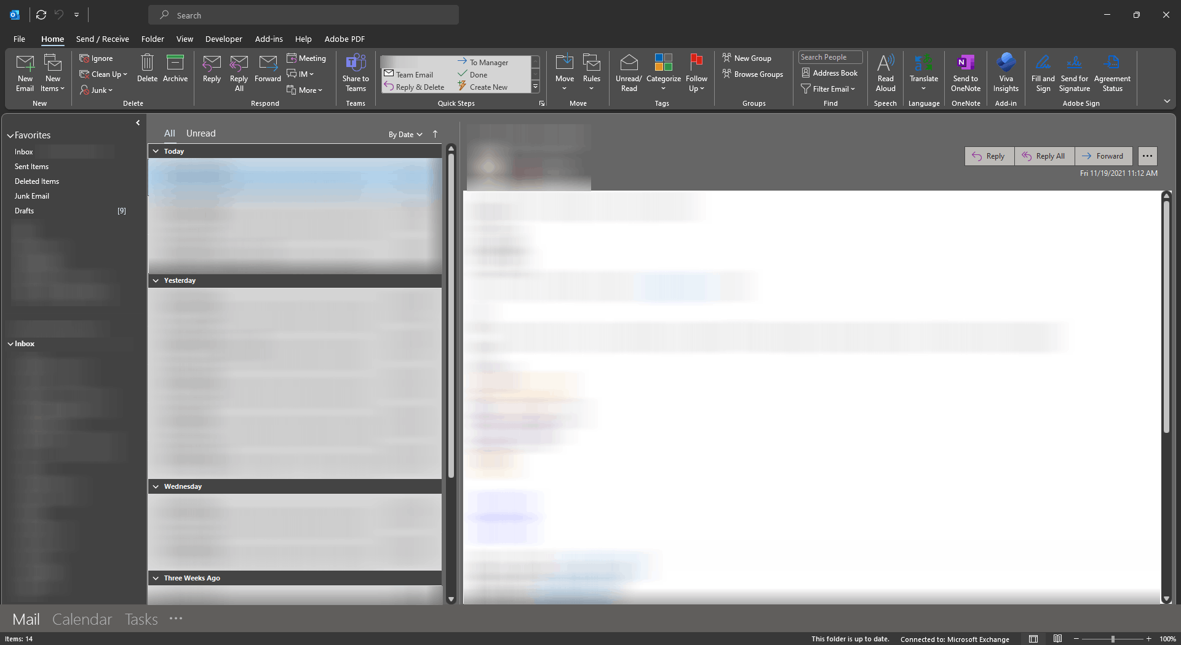Click the Search People field

click(830, 57)
